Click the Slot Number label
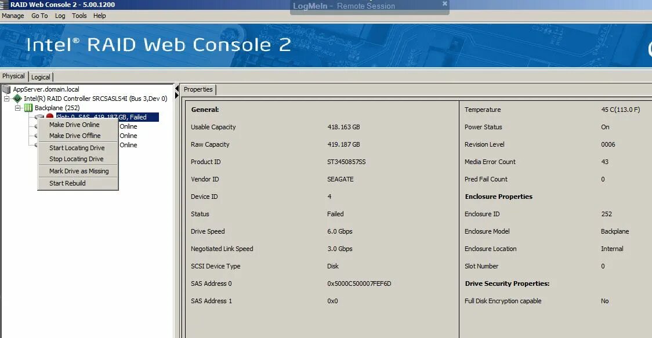 click(x=481, y=266)
